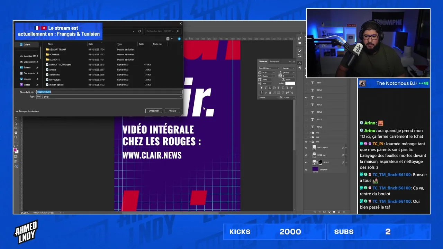The image size is (443, 249).
Task: Open the 84 pt font size dropdown
Action: pyautogui.click(x=274, y=73)
